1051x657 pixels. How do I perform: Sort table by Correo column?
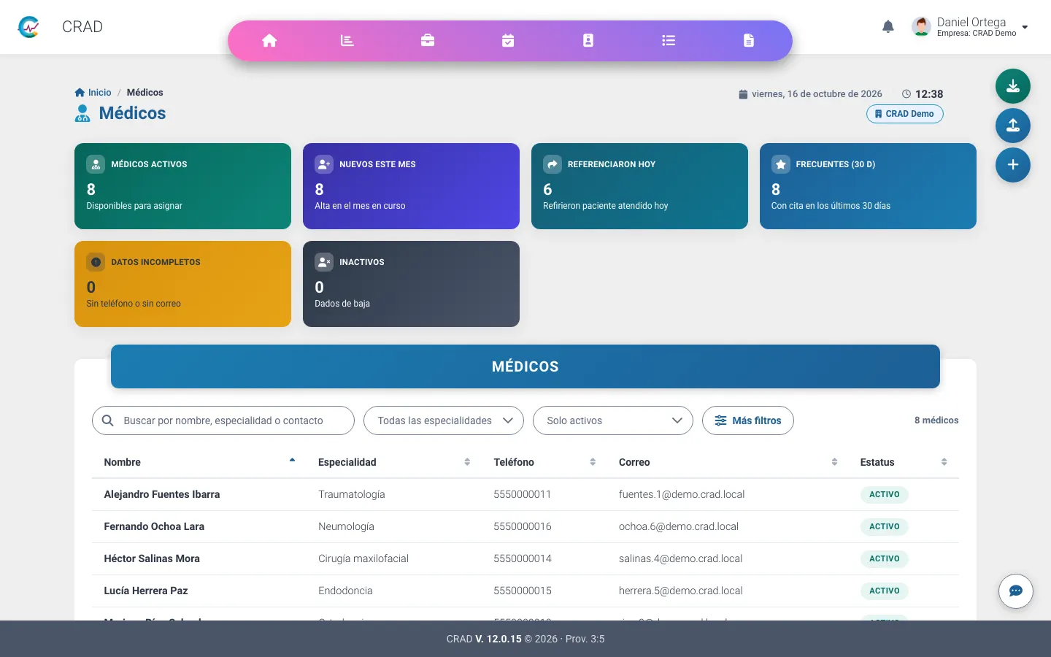(x=728, y=462)
